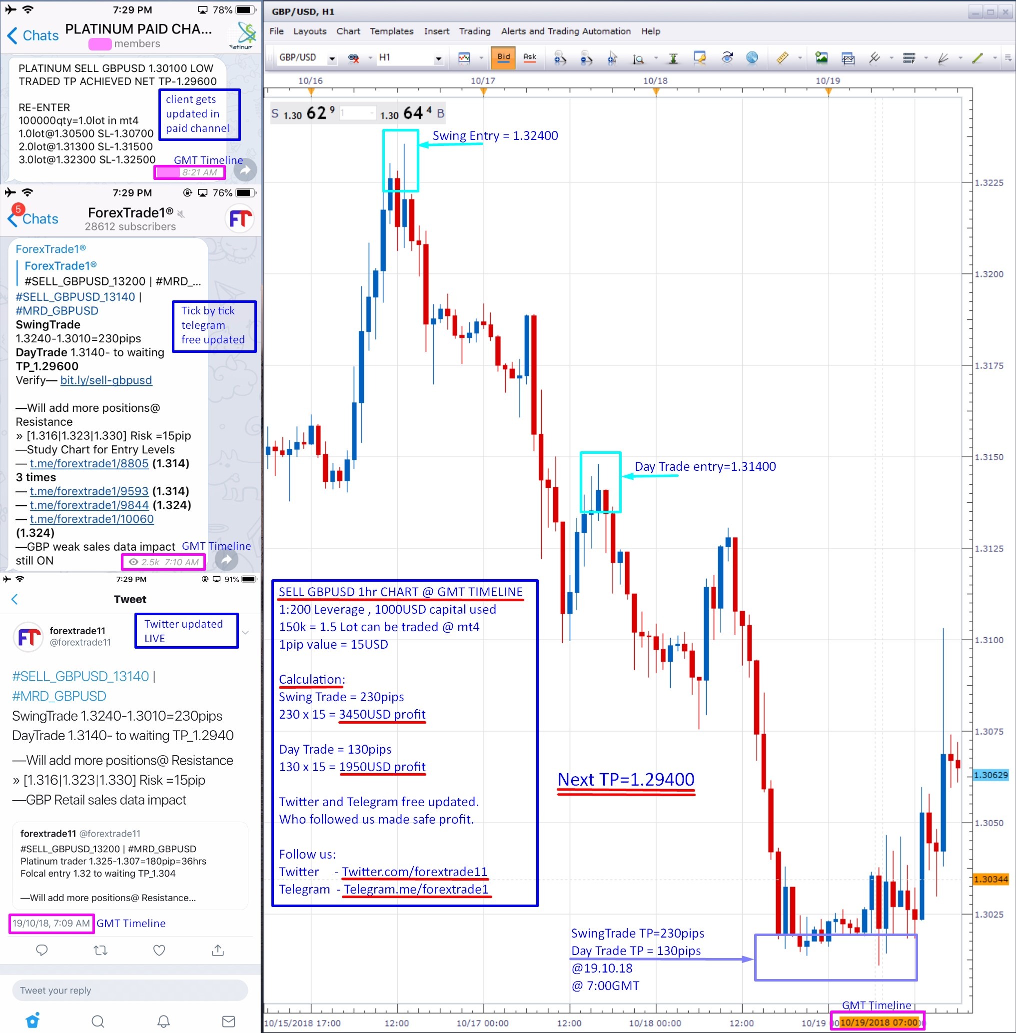Viewport: 1016px width, 1033px height.
Task: Like the tweet with heart icon
Action: coord(159,951)
